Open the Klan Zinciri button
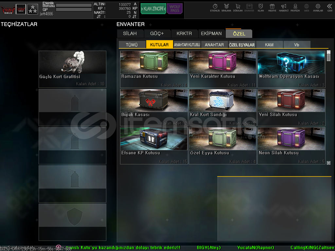The height and width of the screenshot is (251, 335). (x=153, y=9)
